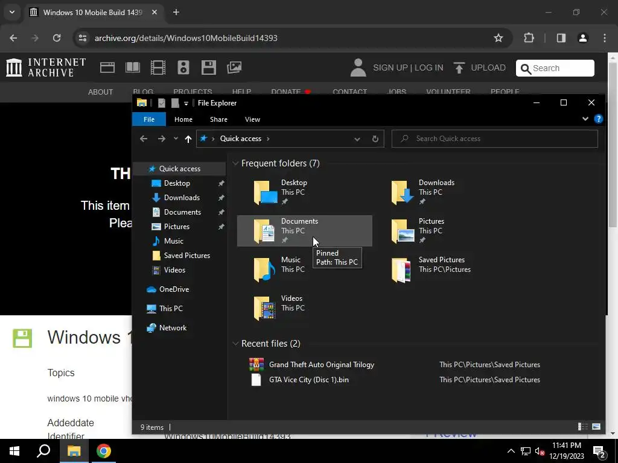
Task: Collapse the Recent files group
Action: [x=235, y=344]
